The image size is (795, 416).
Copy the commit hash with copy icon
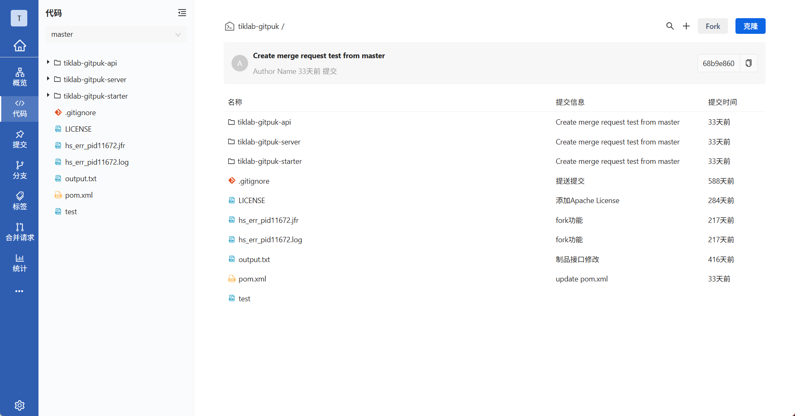749,63
